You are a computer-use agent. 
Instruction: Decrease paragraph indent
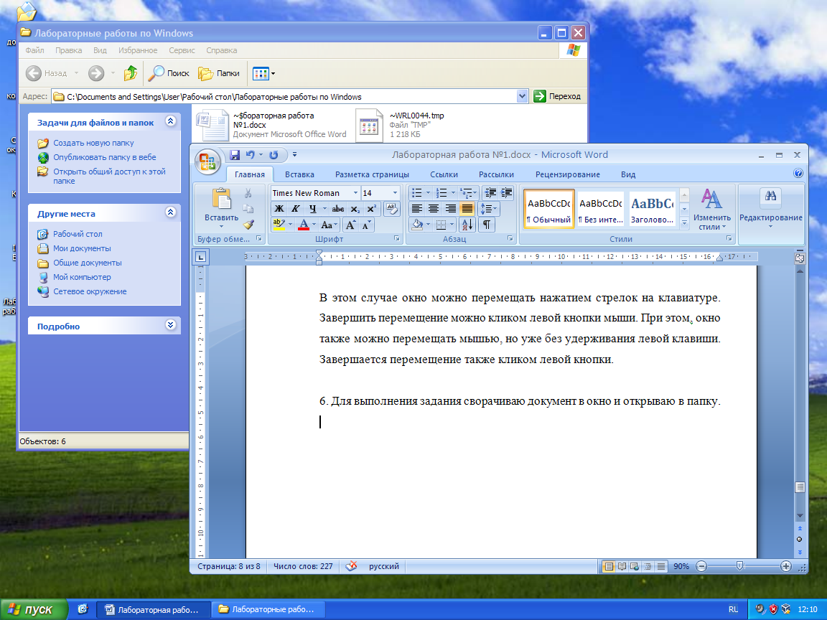[x=490, y=193]
